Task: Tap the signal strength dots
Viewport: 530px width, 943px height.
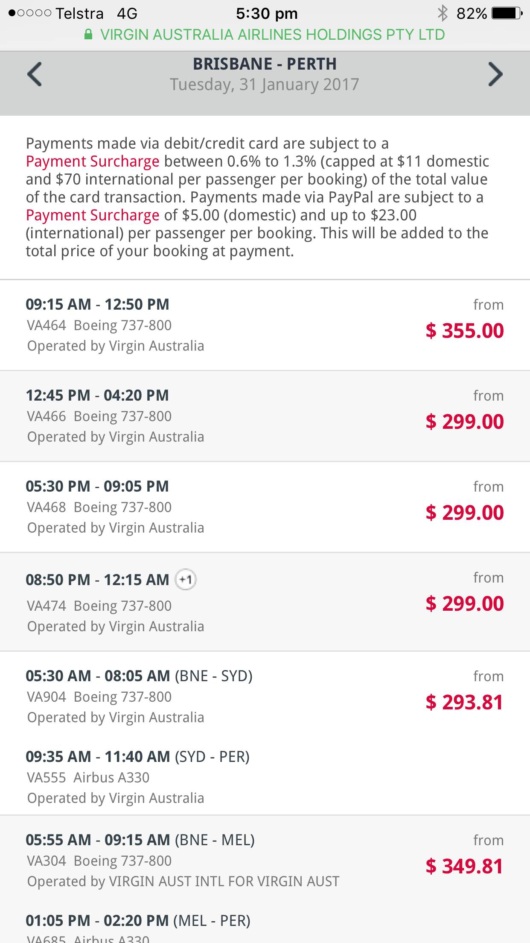Action: (x=30, y=13)
